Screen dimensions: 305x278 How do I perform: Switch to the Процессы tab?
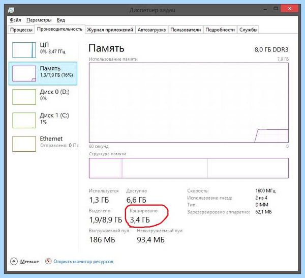pyautogui.click(x=21, y=30)
